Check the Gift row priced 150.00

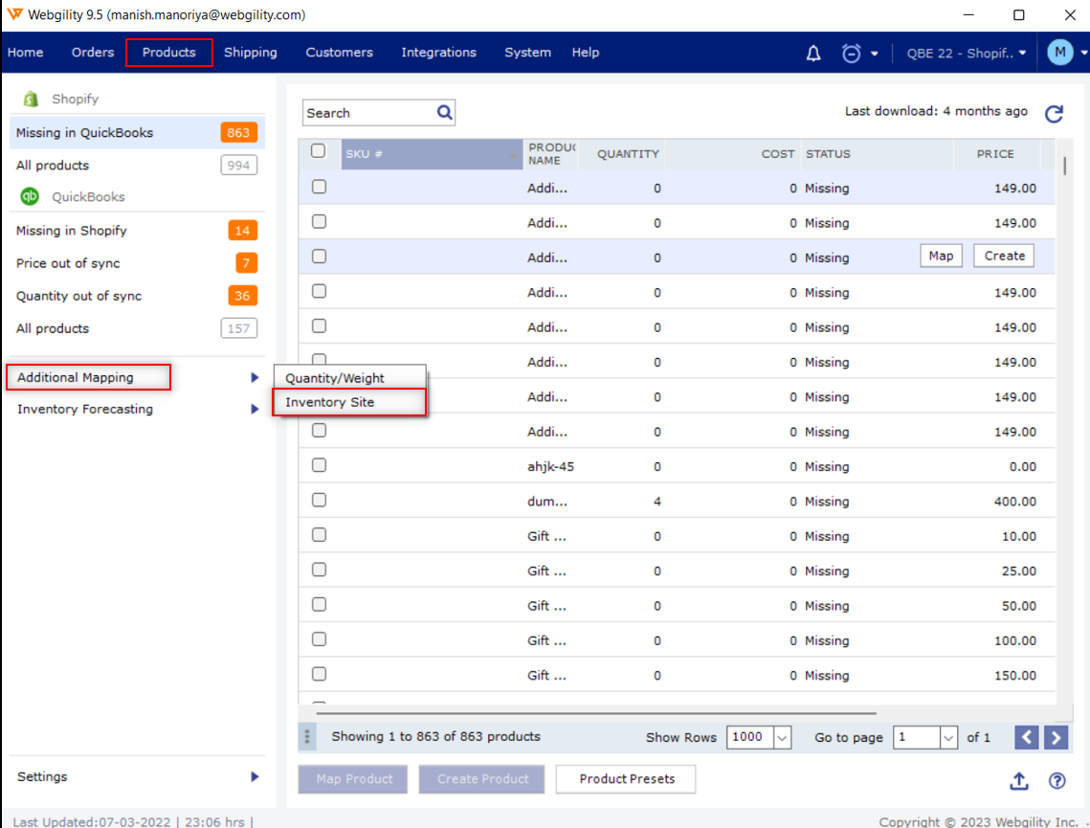pyautogui.click(x=319, y=674)
